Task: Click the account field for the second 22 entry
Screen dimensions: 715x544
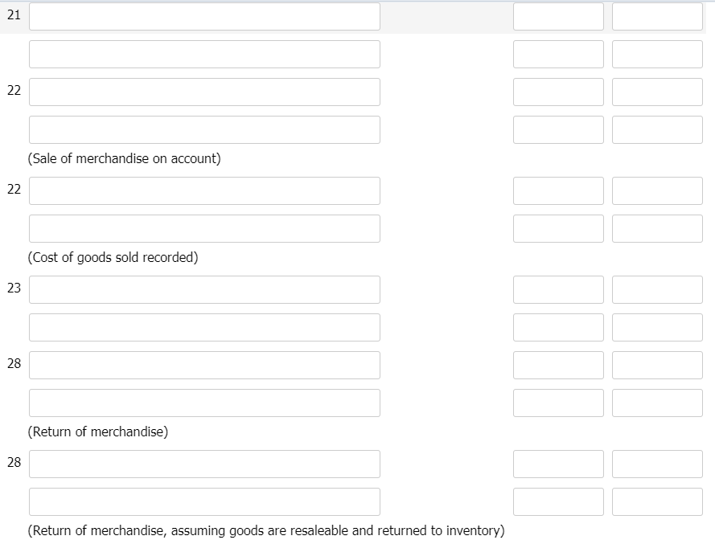Action: coord(204,190)
